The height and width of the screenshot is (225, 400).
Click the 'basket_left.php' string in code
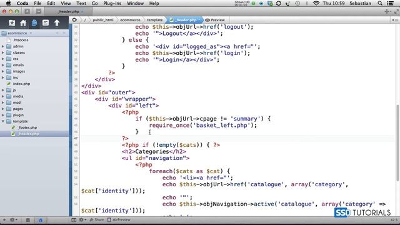[x=222, y=125]
